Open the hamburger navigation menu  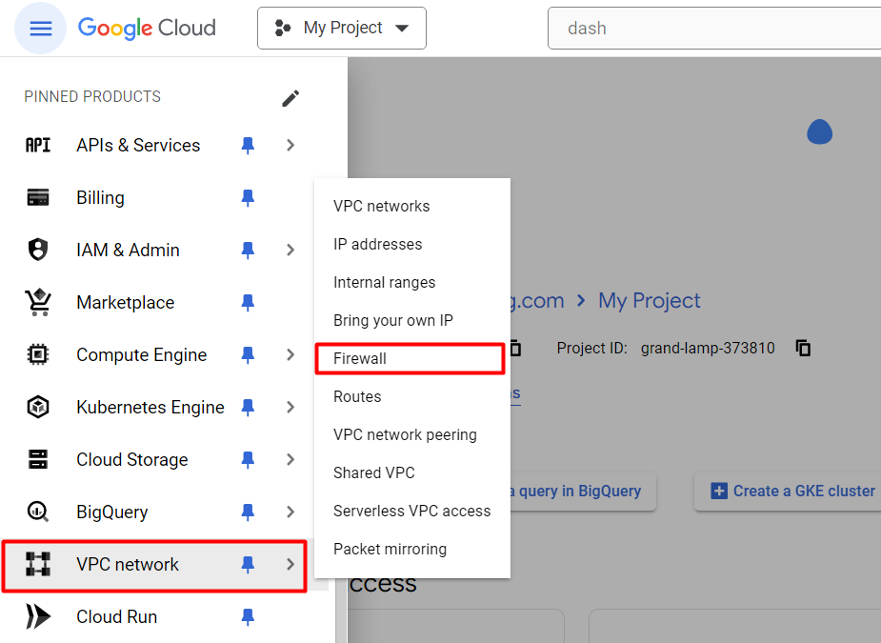40,29
